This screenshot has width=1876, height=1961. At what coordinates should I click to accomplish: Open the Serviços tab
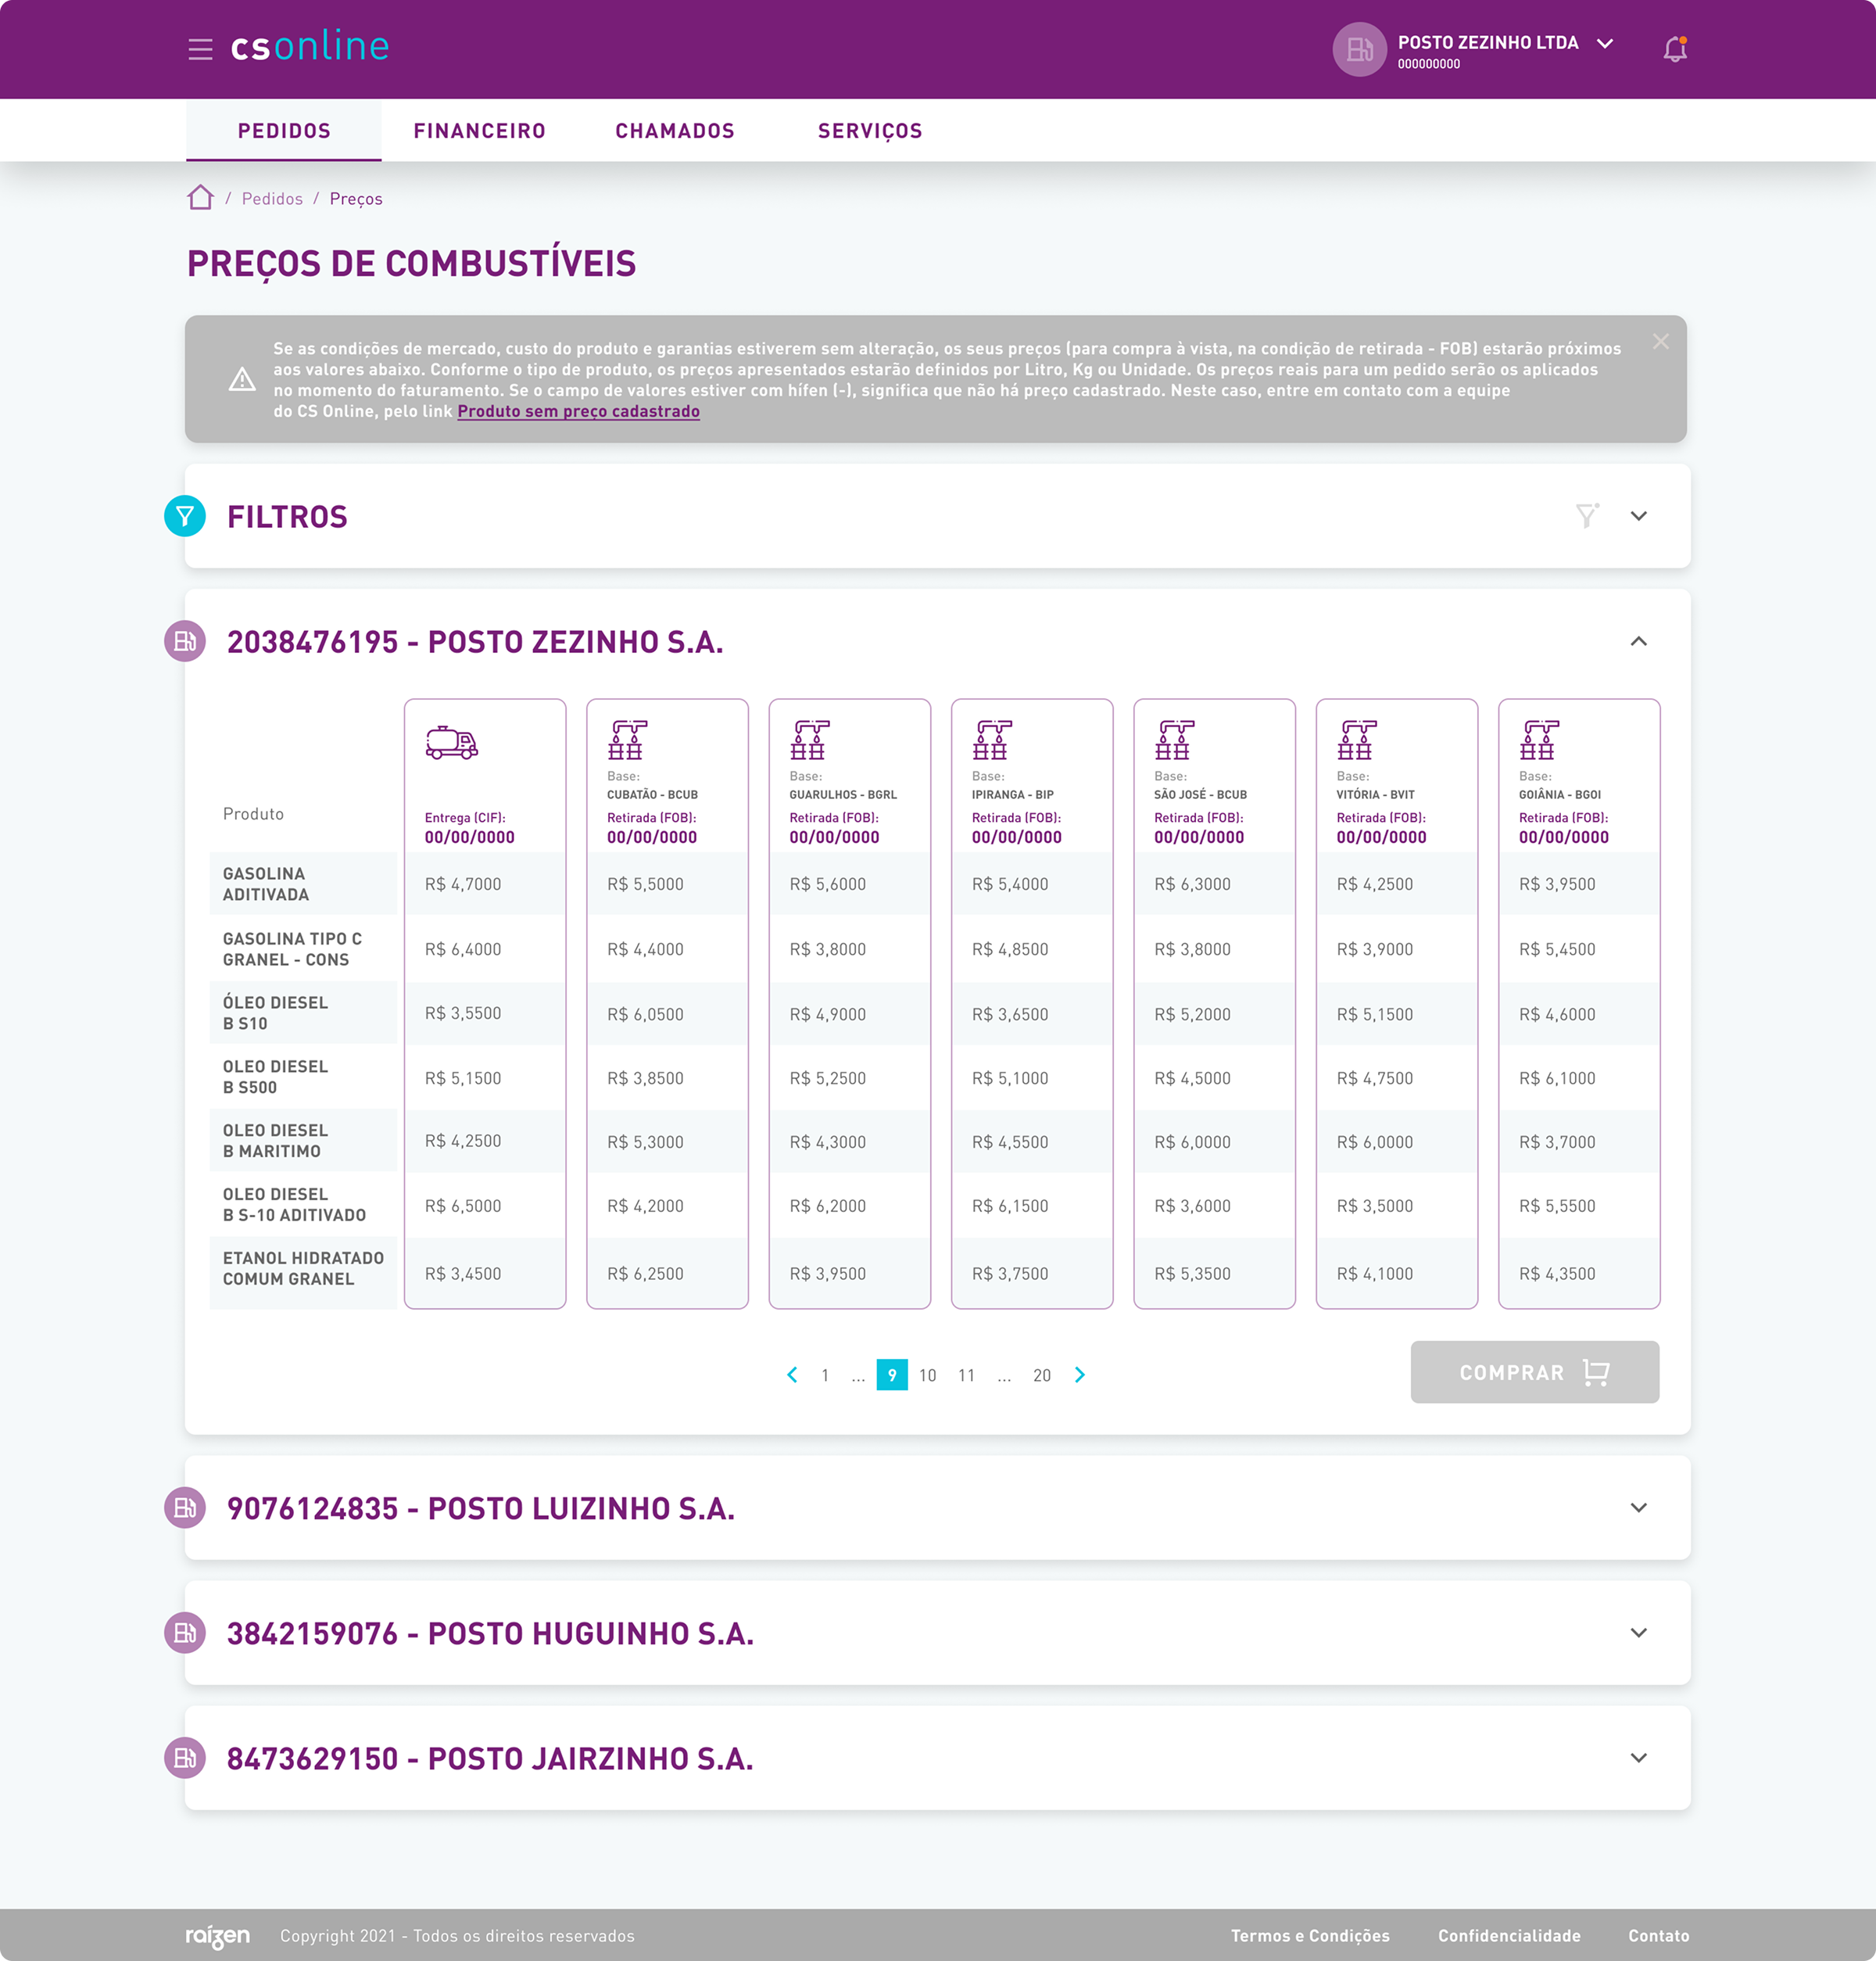click(869, 131)
